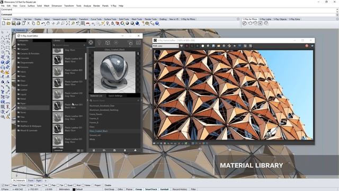
Task: Click the Render teapot icon in Asset Editor
Action: pyautogui.click(x=130, y=42)
